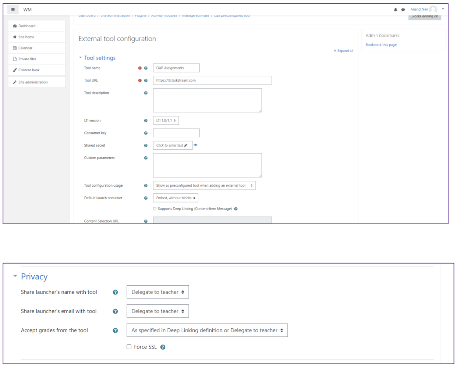Click the user avatar picture
Screen dimensions: 457x368
pos(433,10)
